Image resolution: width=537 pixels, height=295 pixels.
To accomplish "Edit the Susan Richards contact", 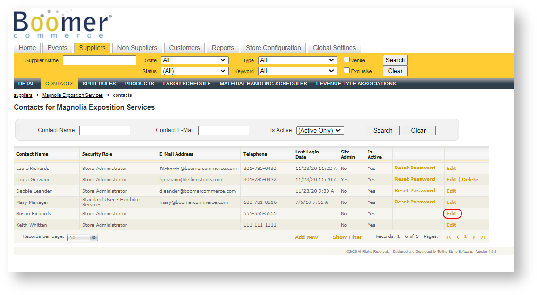I will (451, 214).
